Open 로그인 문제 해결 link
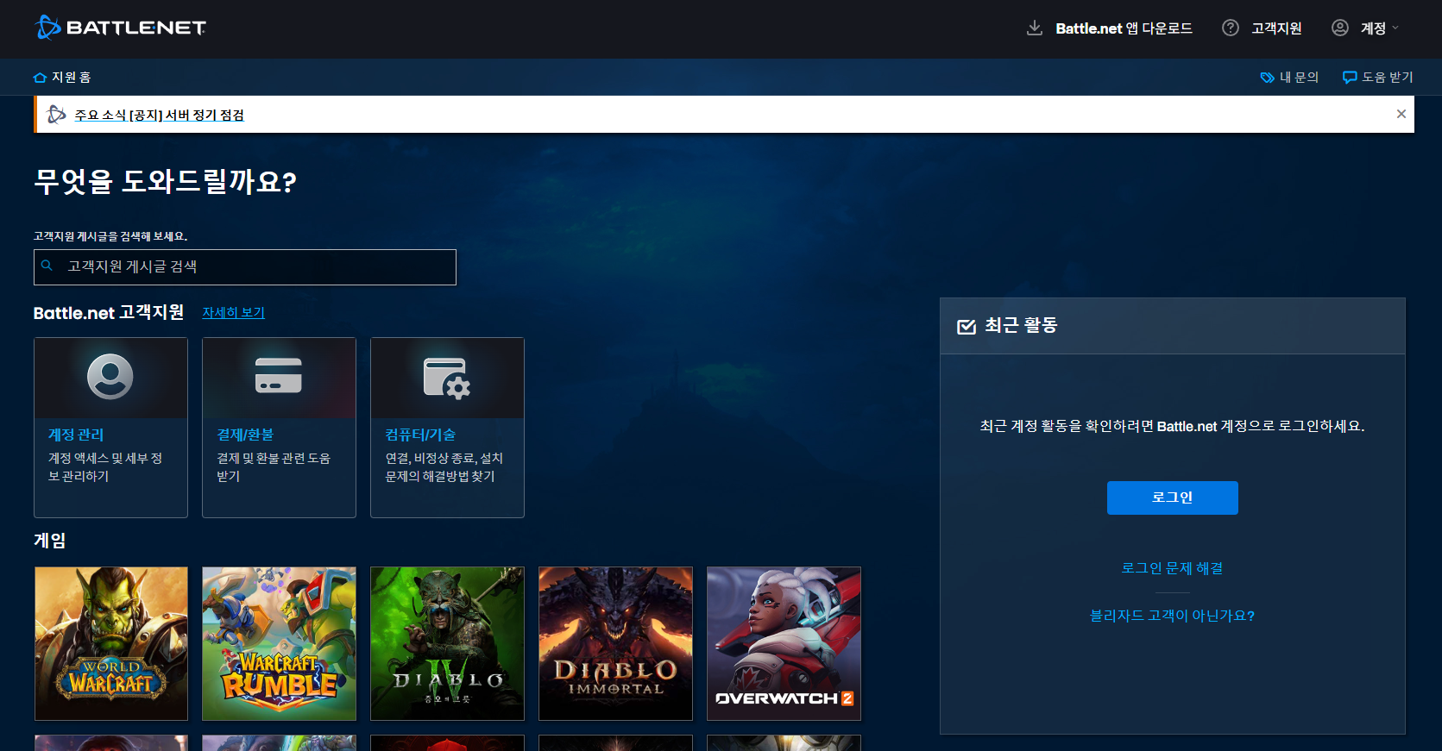Screen dimensions: 1442x751 pos(1172,568)
